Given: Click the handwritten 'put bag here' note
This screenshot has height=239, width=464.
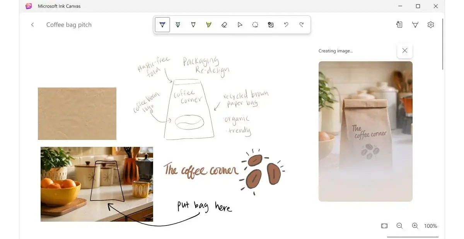Looking at the screenshot, I should tap(204, 207).
